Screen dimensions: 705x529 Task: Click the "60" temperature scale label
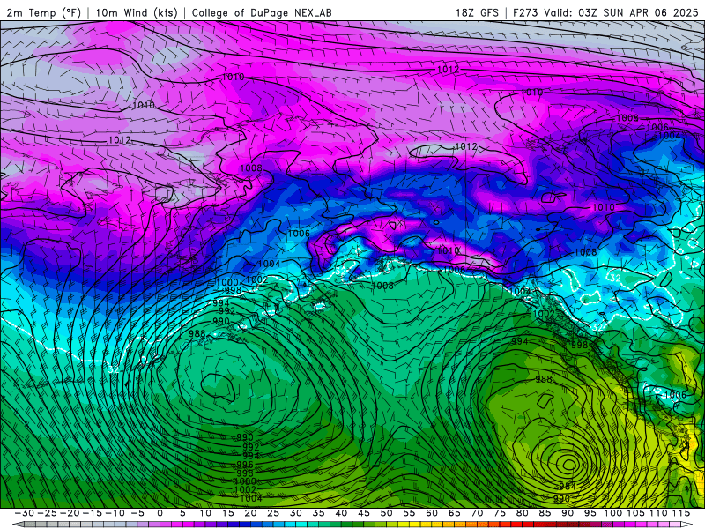[432, 513]
